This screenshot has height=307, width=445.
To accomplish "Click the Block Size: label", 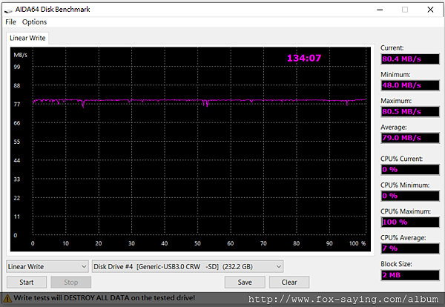I will click(396, 264).
